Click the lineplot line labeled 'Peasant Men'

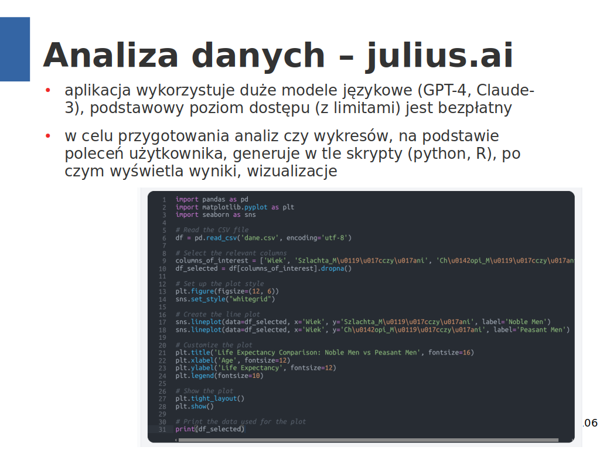point(372,329)
